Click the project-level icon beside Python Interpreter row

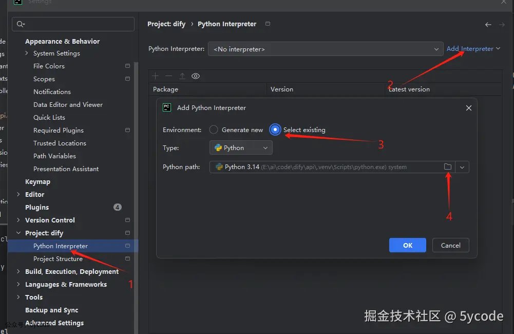127,246
